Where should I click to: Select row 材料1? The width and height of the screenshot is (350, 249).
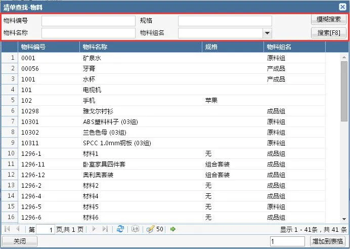pyautogui.click(x=163, y=154)
